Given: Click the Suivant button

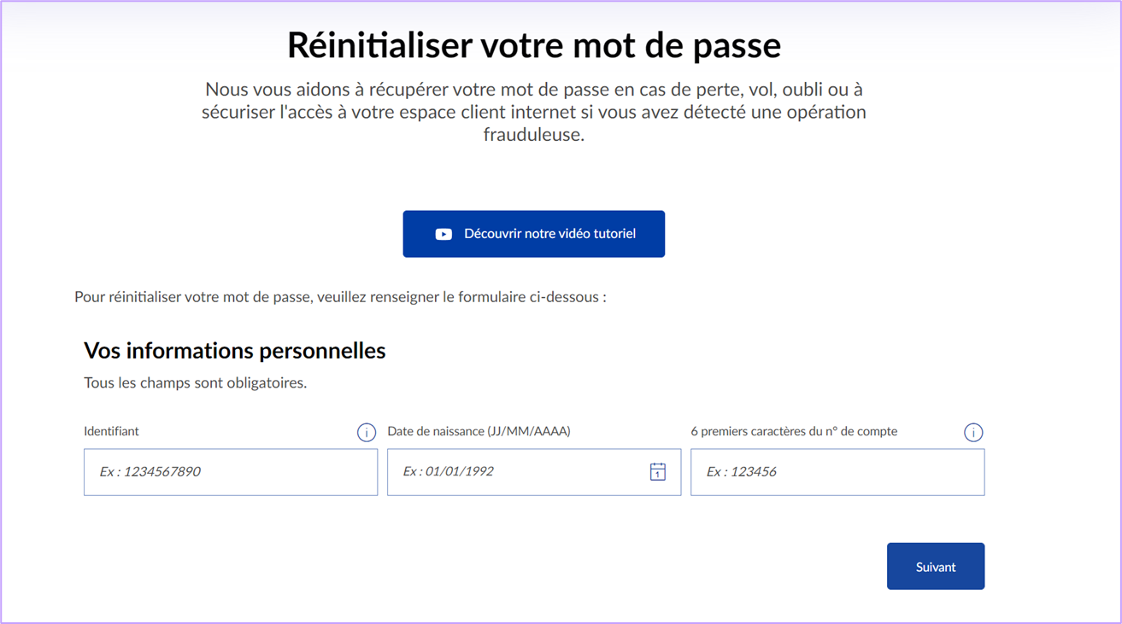Looking at the screenshot, I should click(x=935, y=566).
